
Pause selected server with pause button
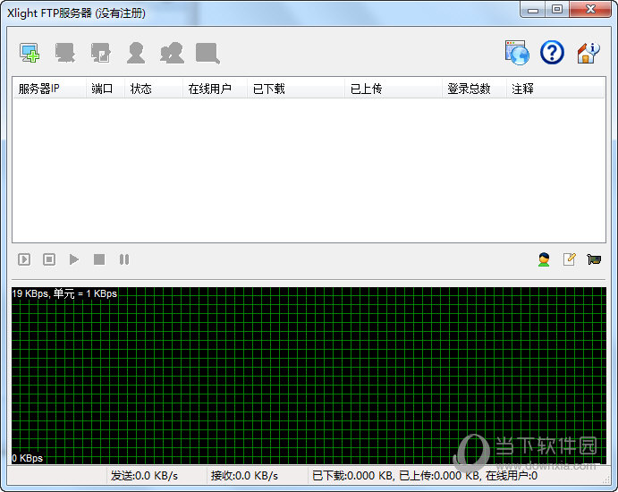124,259
